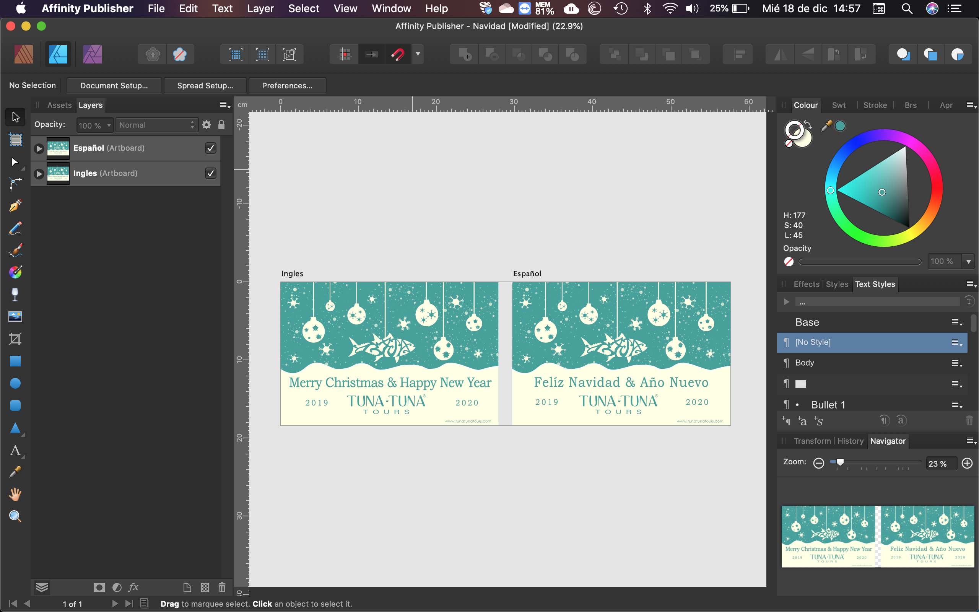The width and height of the screenshot is (979, 612).
Task: Select the Fill gradient tool
Action: (x=15, y=272)
